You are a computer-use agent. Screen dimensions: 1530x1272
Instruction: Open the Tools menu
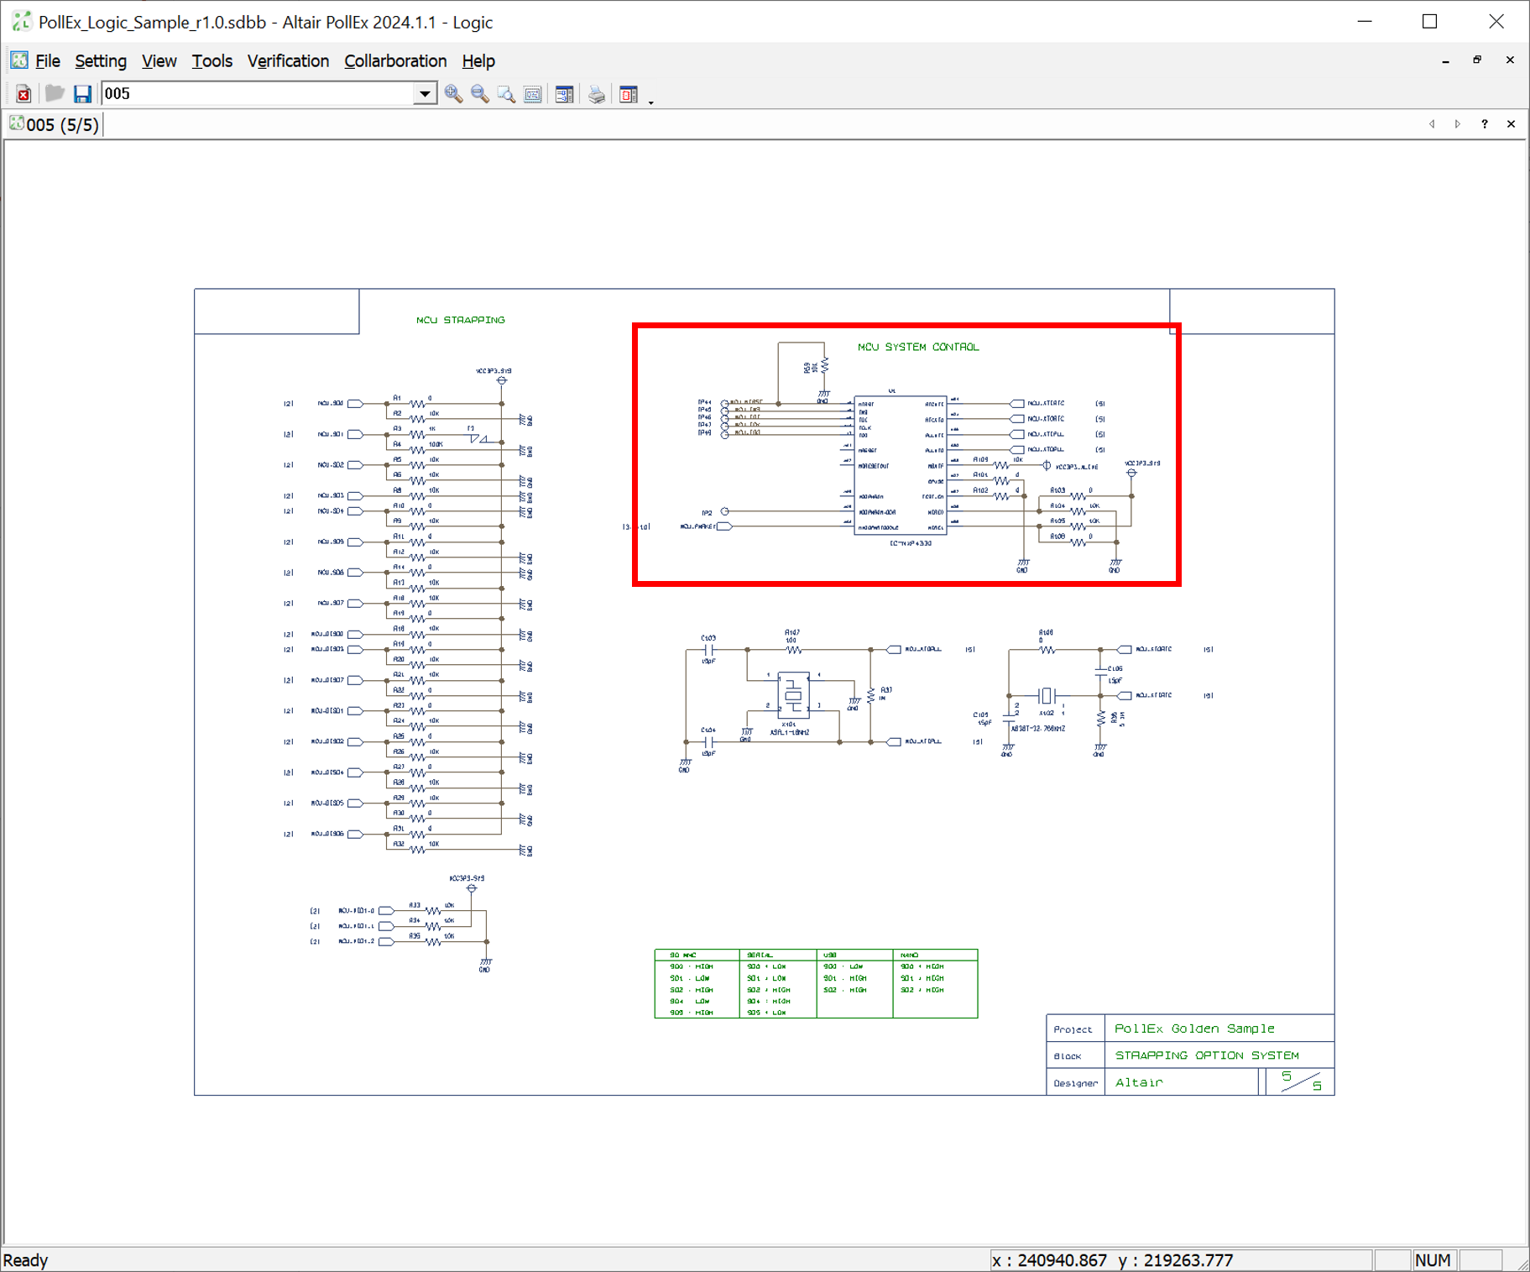pos(211,61)
